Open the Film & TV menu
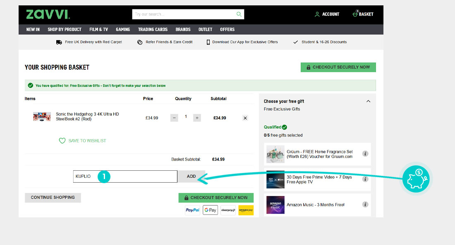455x245 pixels. click(x=99, y=30)
